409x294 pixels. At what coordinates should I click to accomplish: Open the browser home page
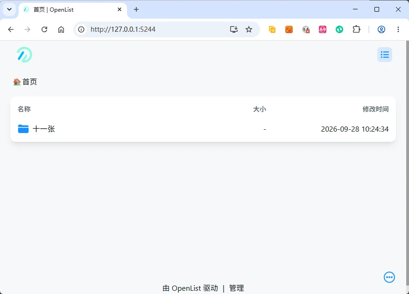[61, 29]
